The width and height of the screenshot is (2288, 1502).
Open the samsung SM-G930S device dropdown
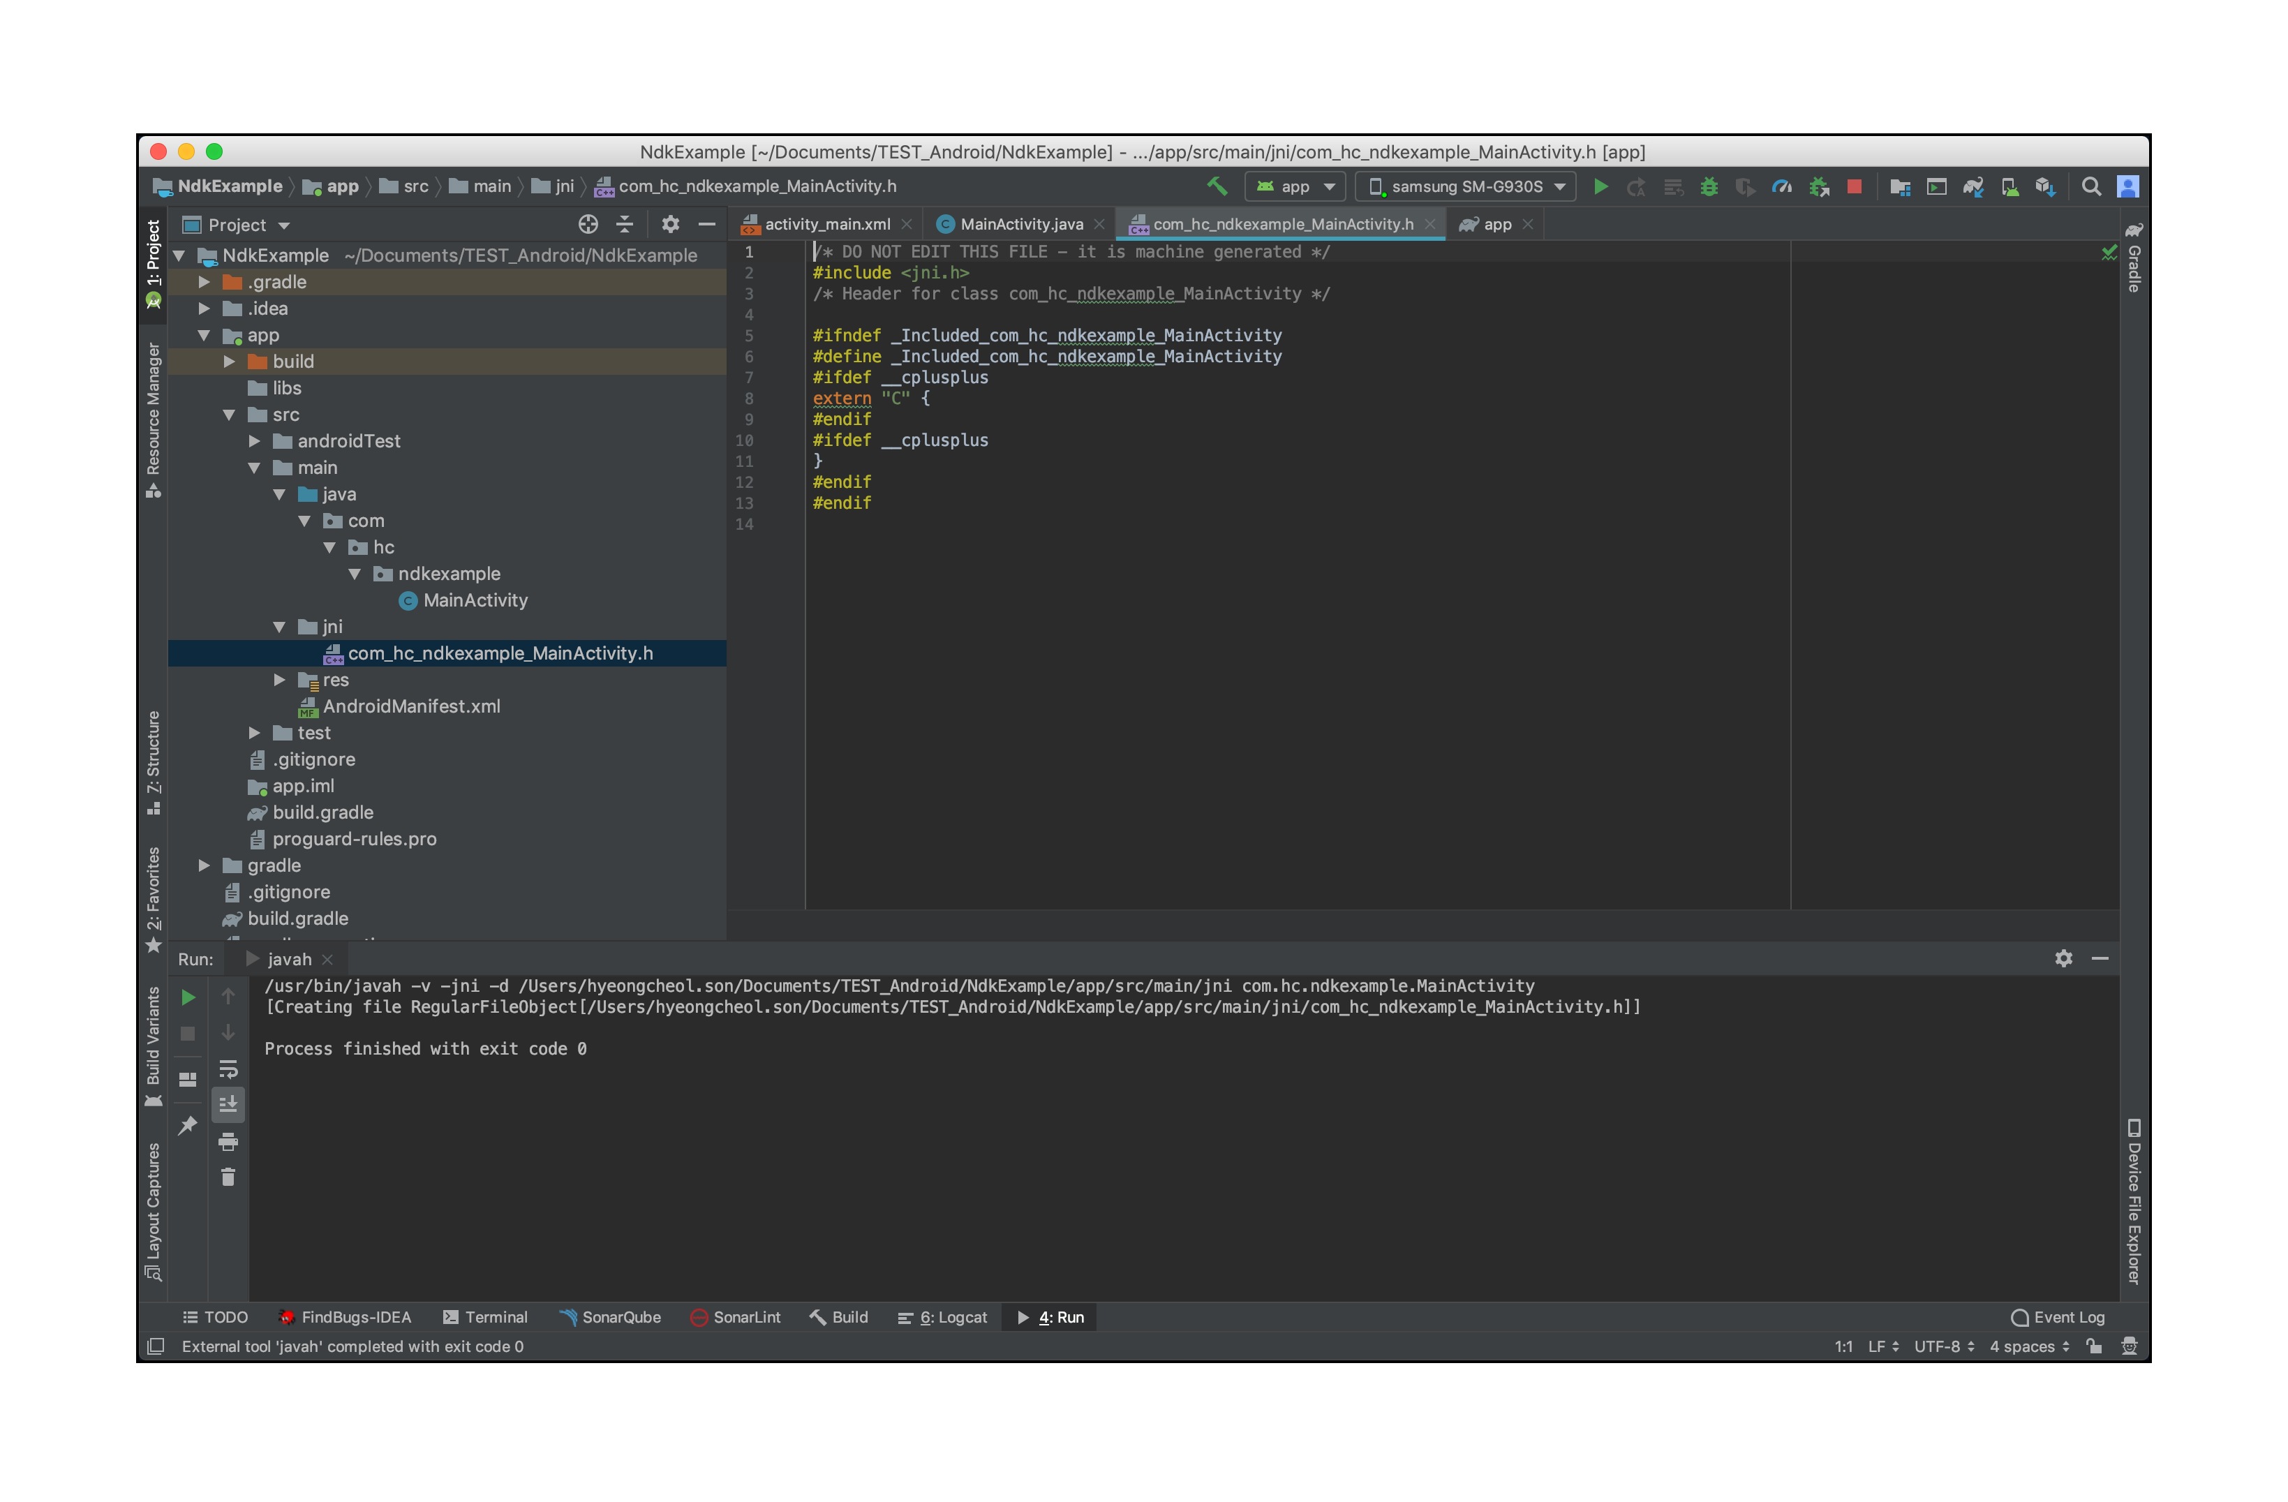point(1465,186)
